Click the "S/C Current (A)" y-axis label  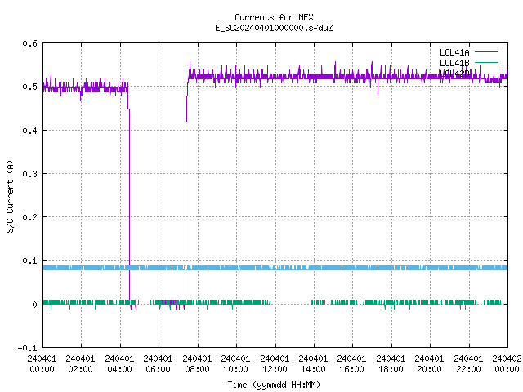(10, 197)
